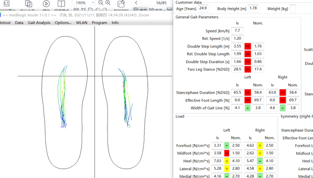Click the Info menu item
The height and width of the screenshot is (178, 313).
115,23
